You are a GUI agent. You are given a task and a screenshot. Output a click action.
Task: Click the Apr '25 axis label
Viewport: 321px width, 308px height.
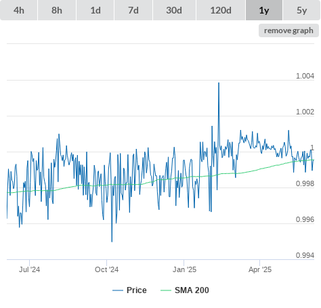click(260, 269)
